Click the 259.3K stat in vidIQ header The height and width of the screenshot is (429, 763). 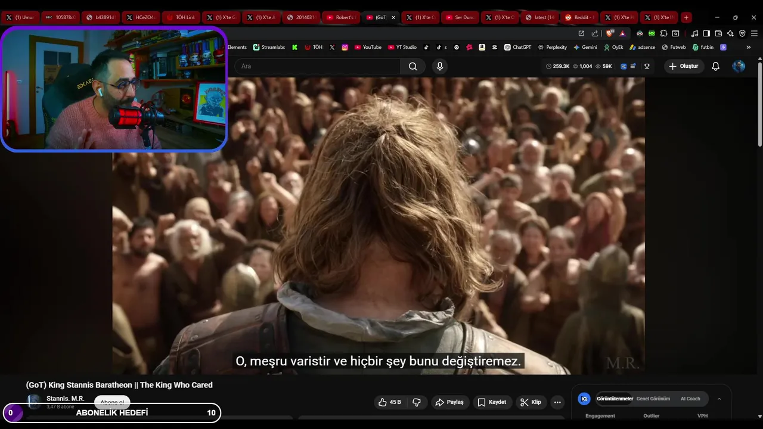coord(557,66)
